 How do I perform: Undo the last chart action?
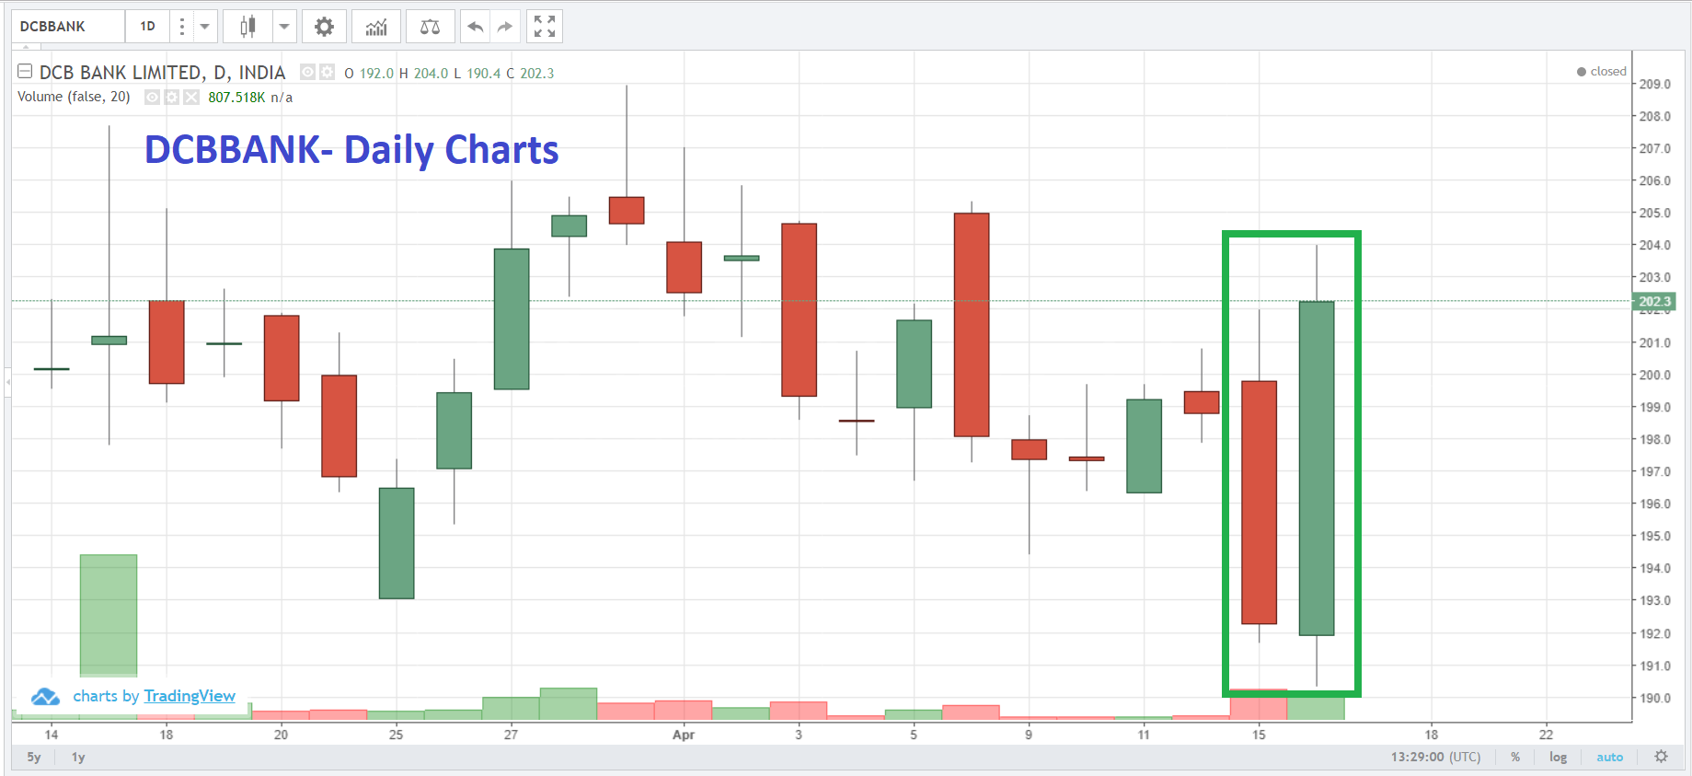tap(475, 27)
